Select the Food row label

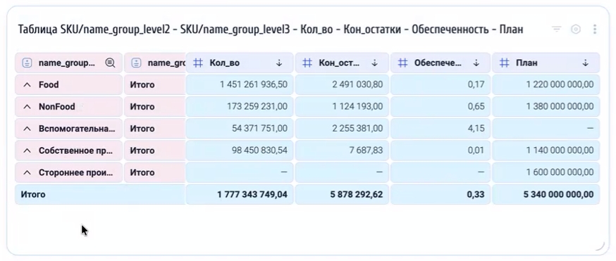point(49,84)
